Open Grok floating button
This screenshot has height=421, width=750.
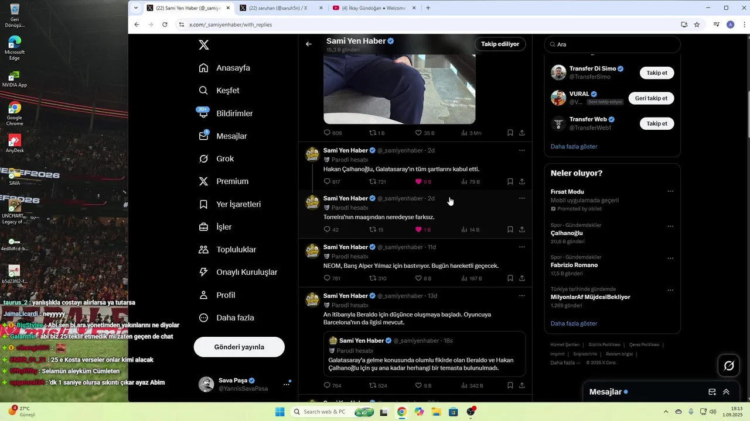[729, 366]
